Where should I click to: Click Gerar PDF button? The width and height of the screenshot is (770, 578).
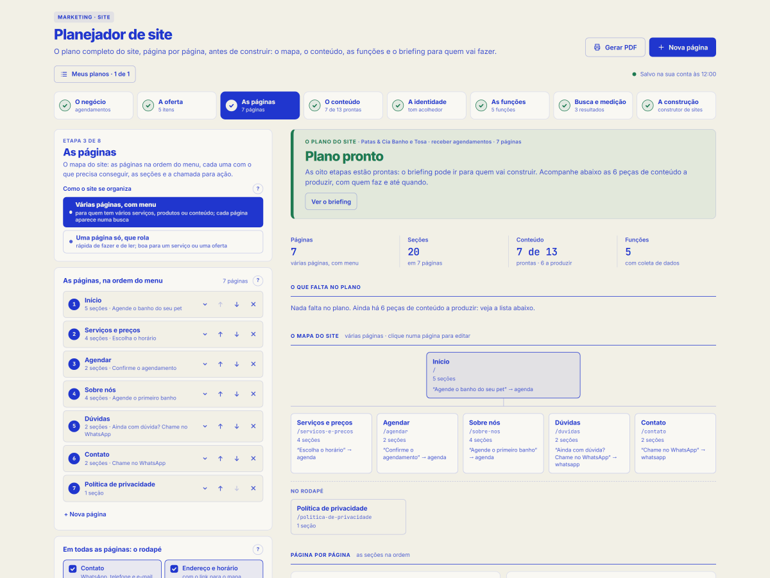[x=615, y=48]
